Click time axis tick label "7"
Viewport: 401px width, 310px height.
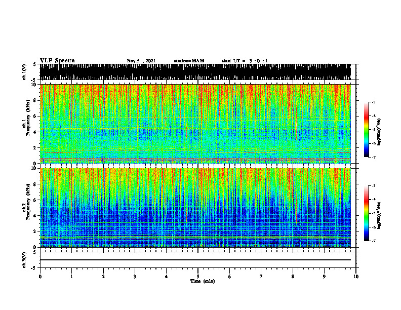click(261, 277)
